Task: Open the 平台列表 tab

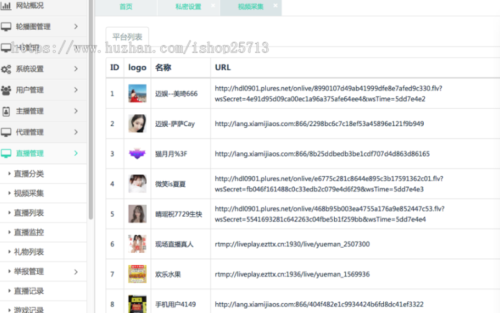Action: (x=127, y=37)
